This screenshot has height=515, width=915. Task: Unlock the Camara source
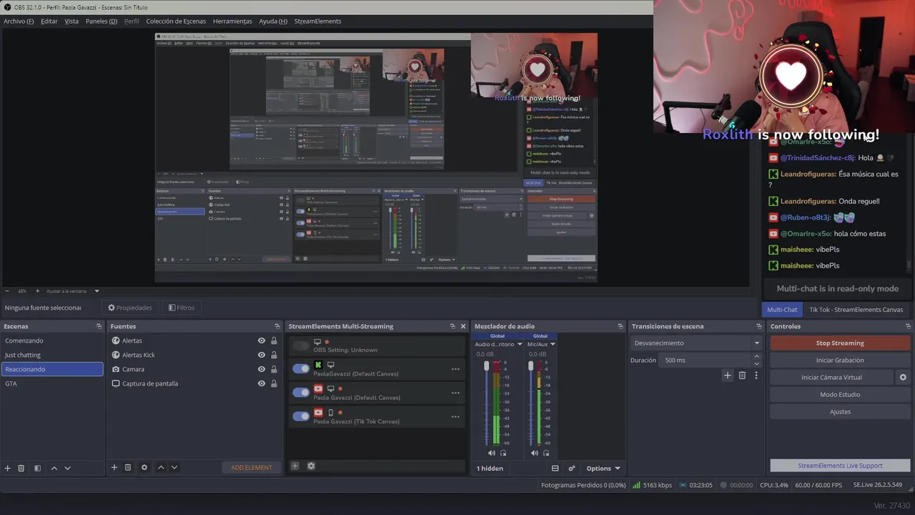(x=274, y=369)
